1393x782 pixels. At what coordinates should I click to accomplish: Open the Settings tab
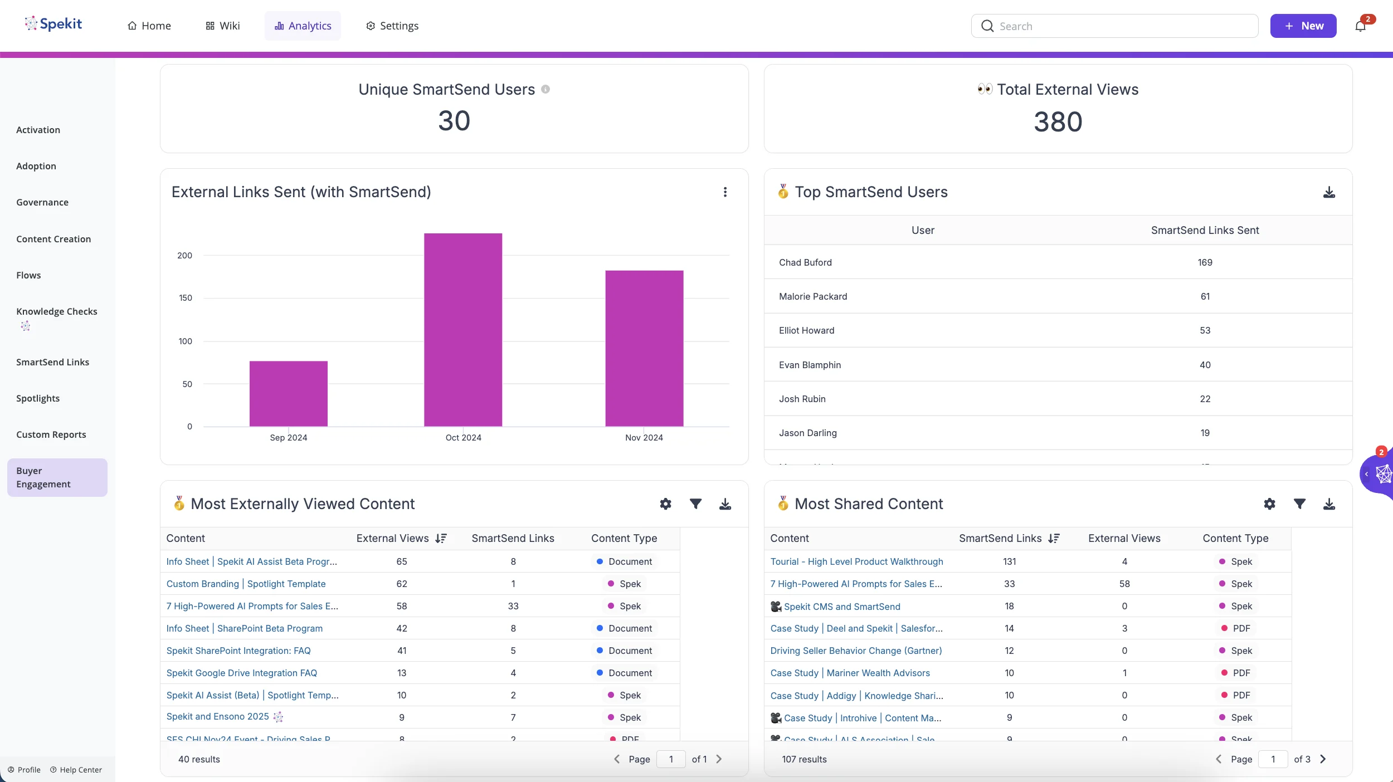click(392, 26)
